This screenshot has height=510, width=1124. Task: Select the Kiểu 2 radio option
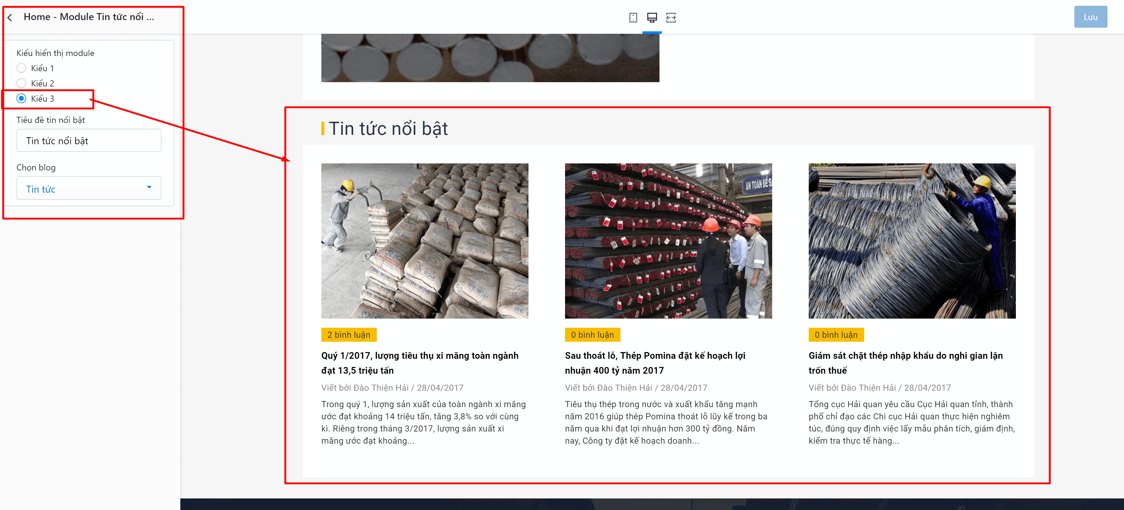point(21,83)
